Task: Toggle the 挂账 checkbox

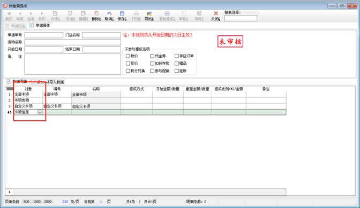Action: pyautogui.click(x=177, y=71)
